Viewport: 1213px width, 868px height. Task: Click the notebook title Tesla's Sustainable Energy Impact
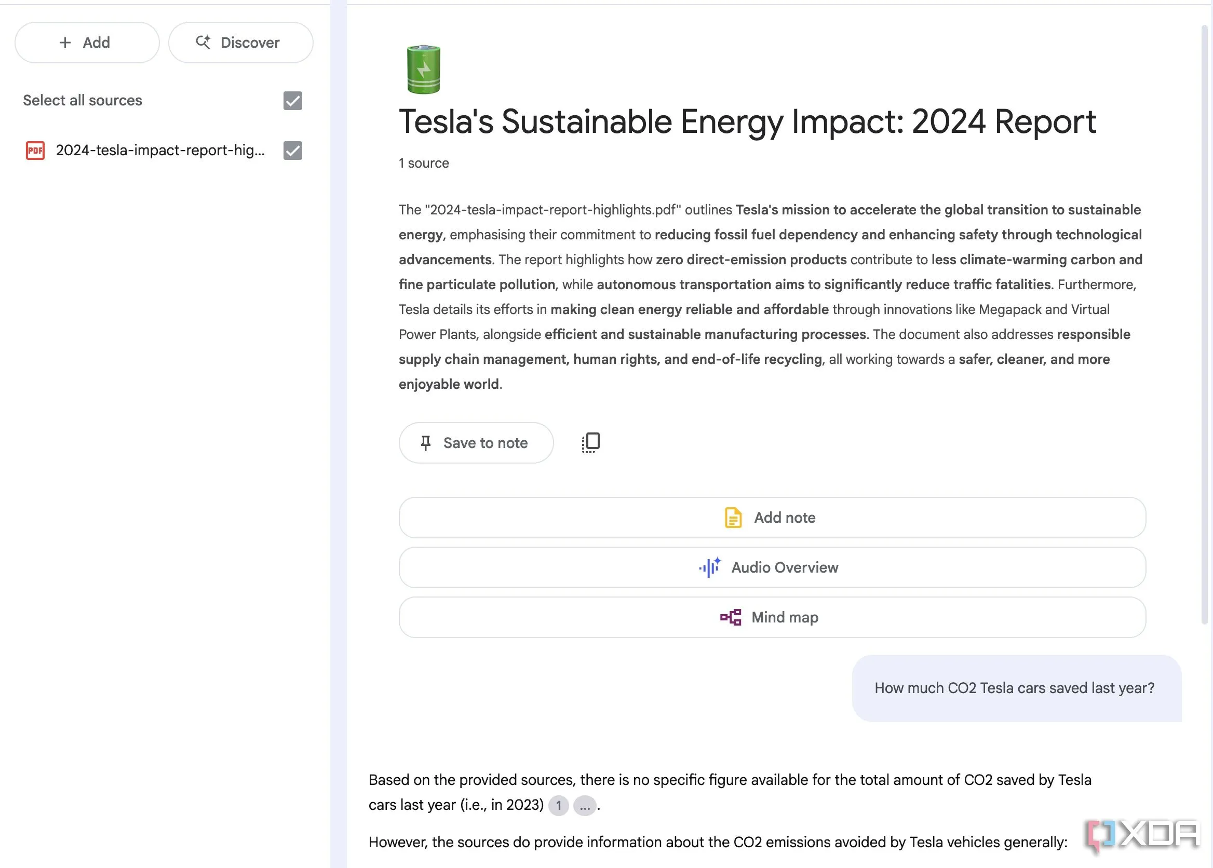(747, 121)
